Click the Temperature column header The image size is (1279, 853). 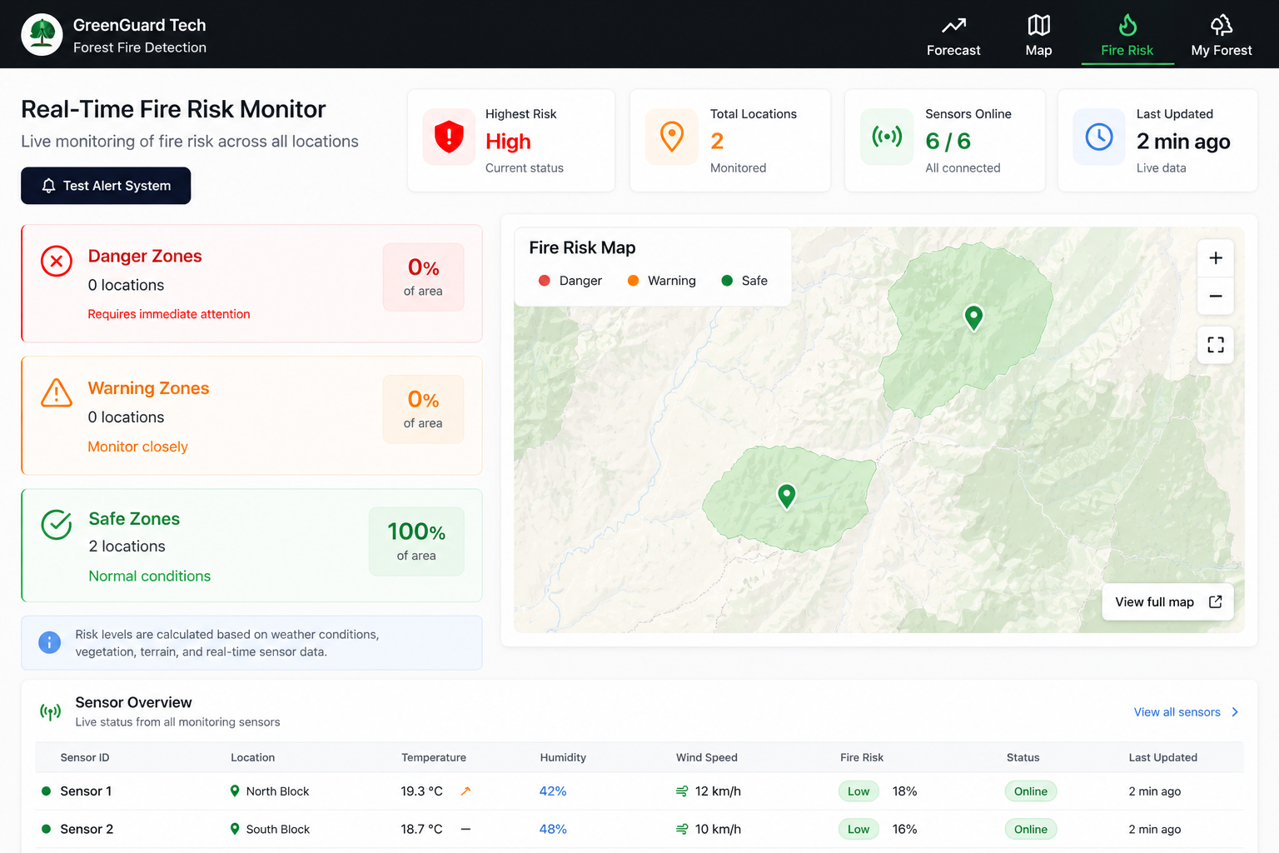[434, 757]
